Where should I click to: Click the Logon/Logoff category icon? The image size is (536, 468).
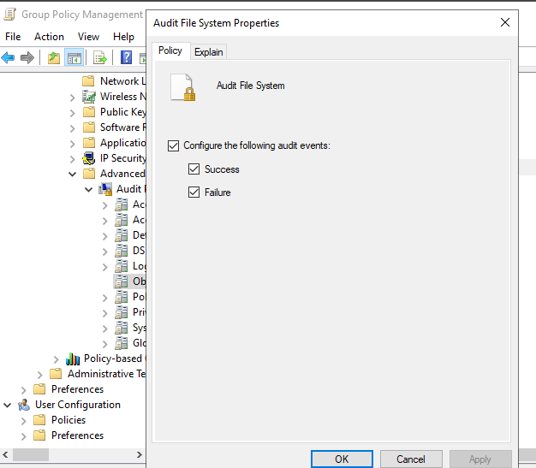click(x=122, y=266)
